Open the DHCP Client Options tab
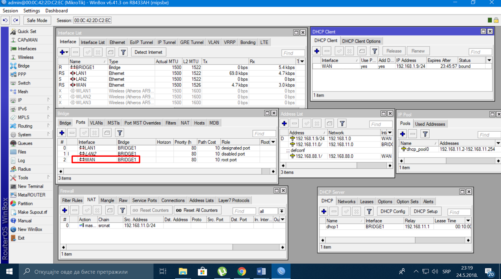501x279 pixels. (361, 41)
